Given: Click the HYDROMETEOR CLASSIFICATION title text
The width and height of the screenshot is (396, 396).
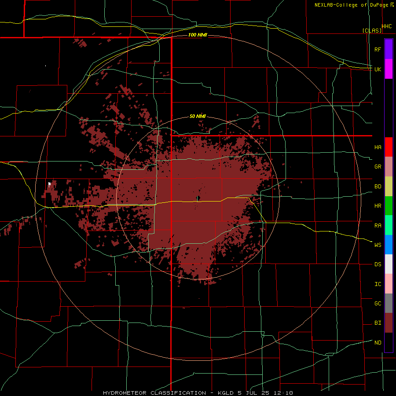Looking at the screenshot, I should (154, 393).
